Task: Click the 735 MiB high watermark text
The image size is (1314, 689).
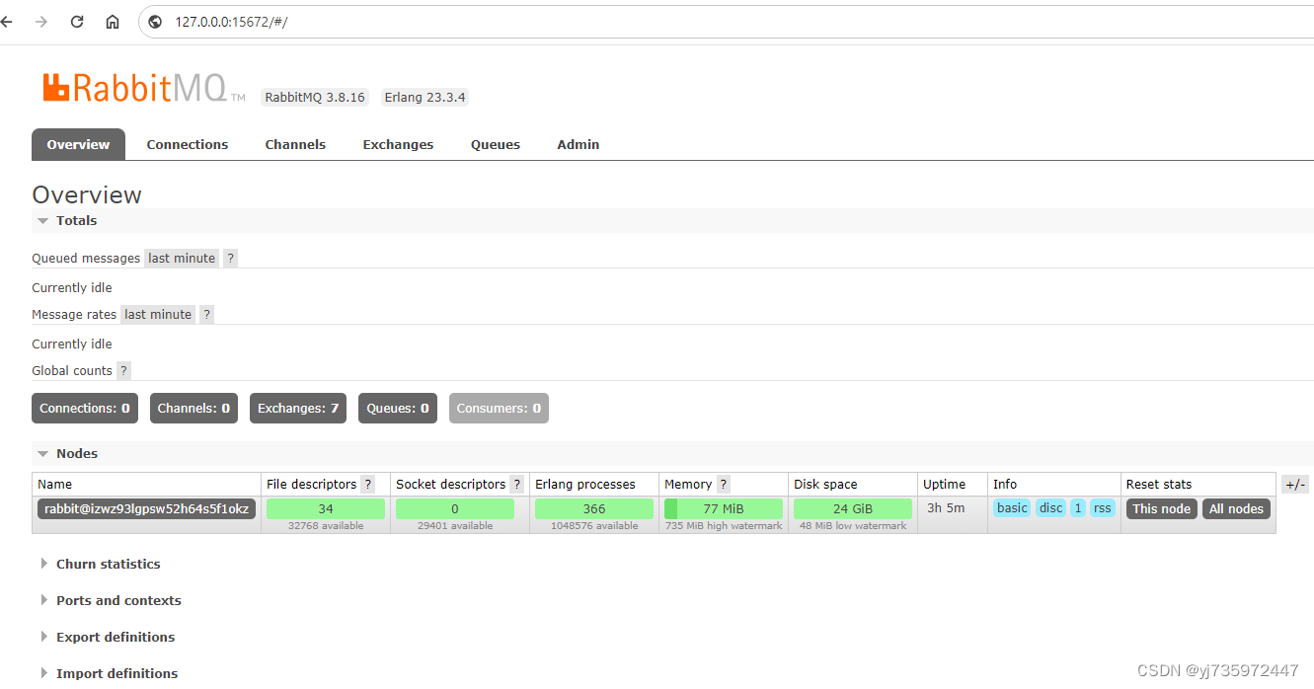Action: point(724,526)
